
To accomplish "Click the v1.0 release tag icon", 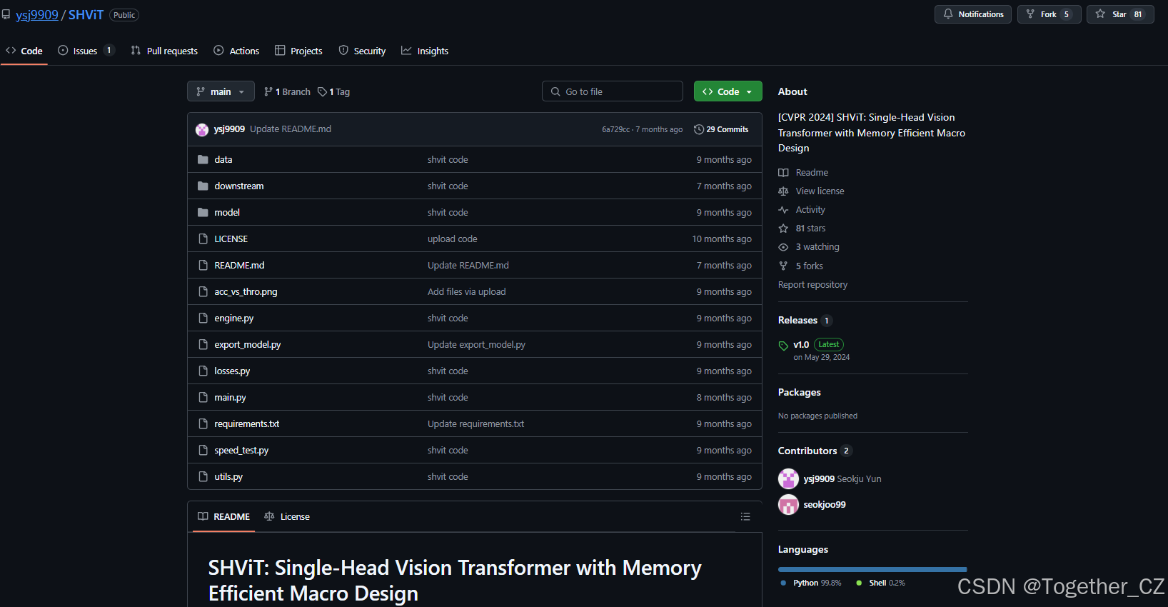I will [783, 346].
